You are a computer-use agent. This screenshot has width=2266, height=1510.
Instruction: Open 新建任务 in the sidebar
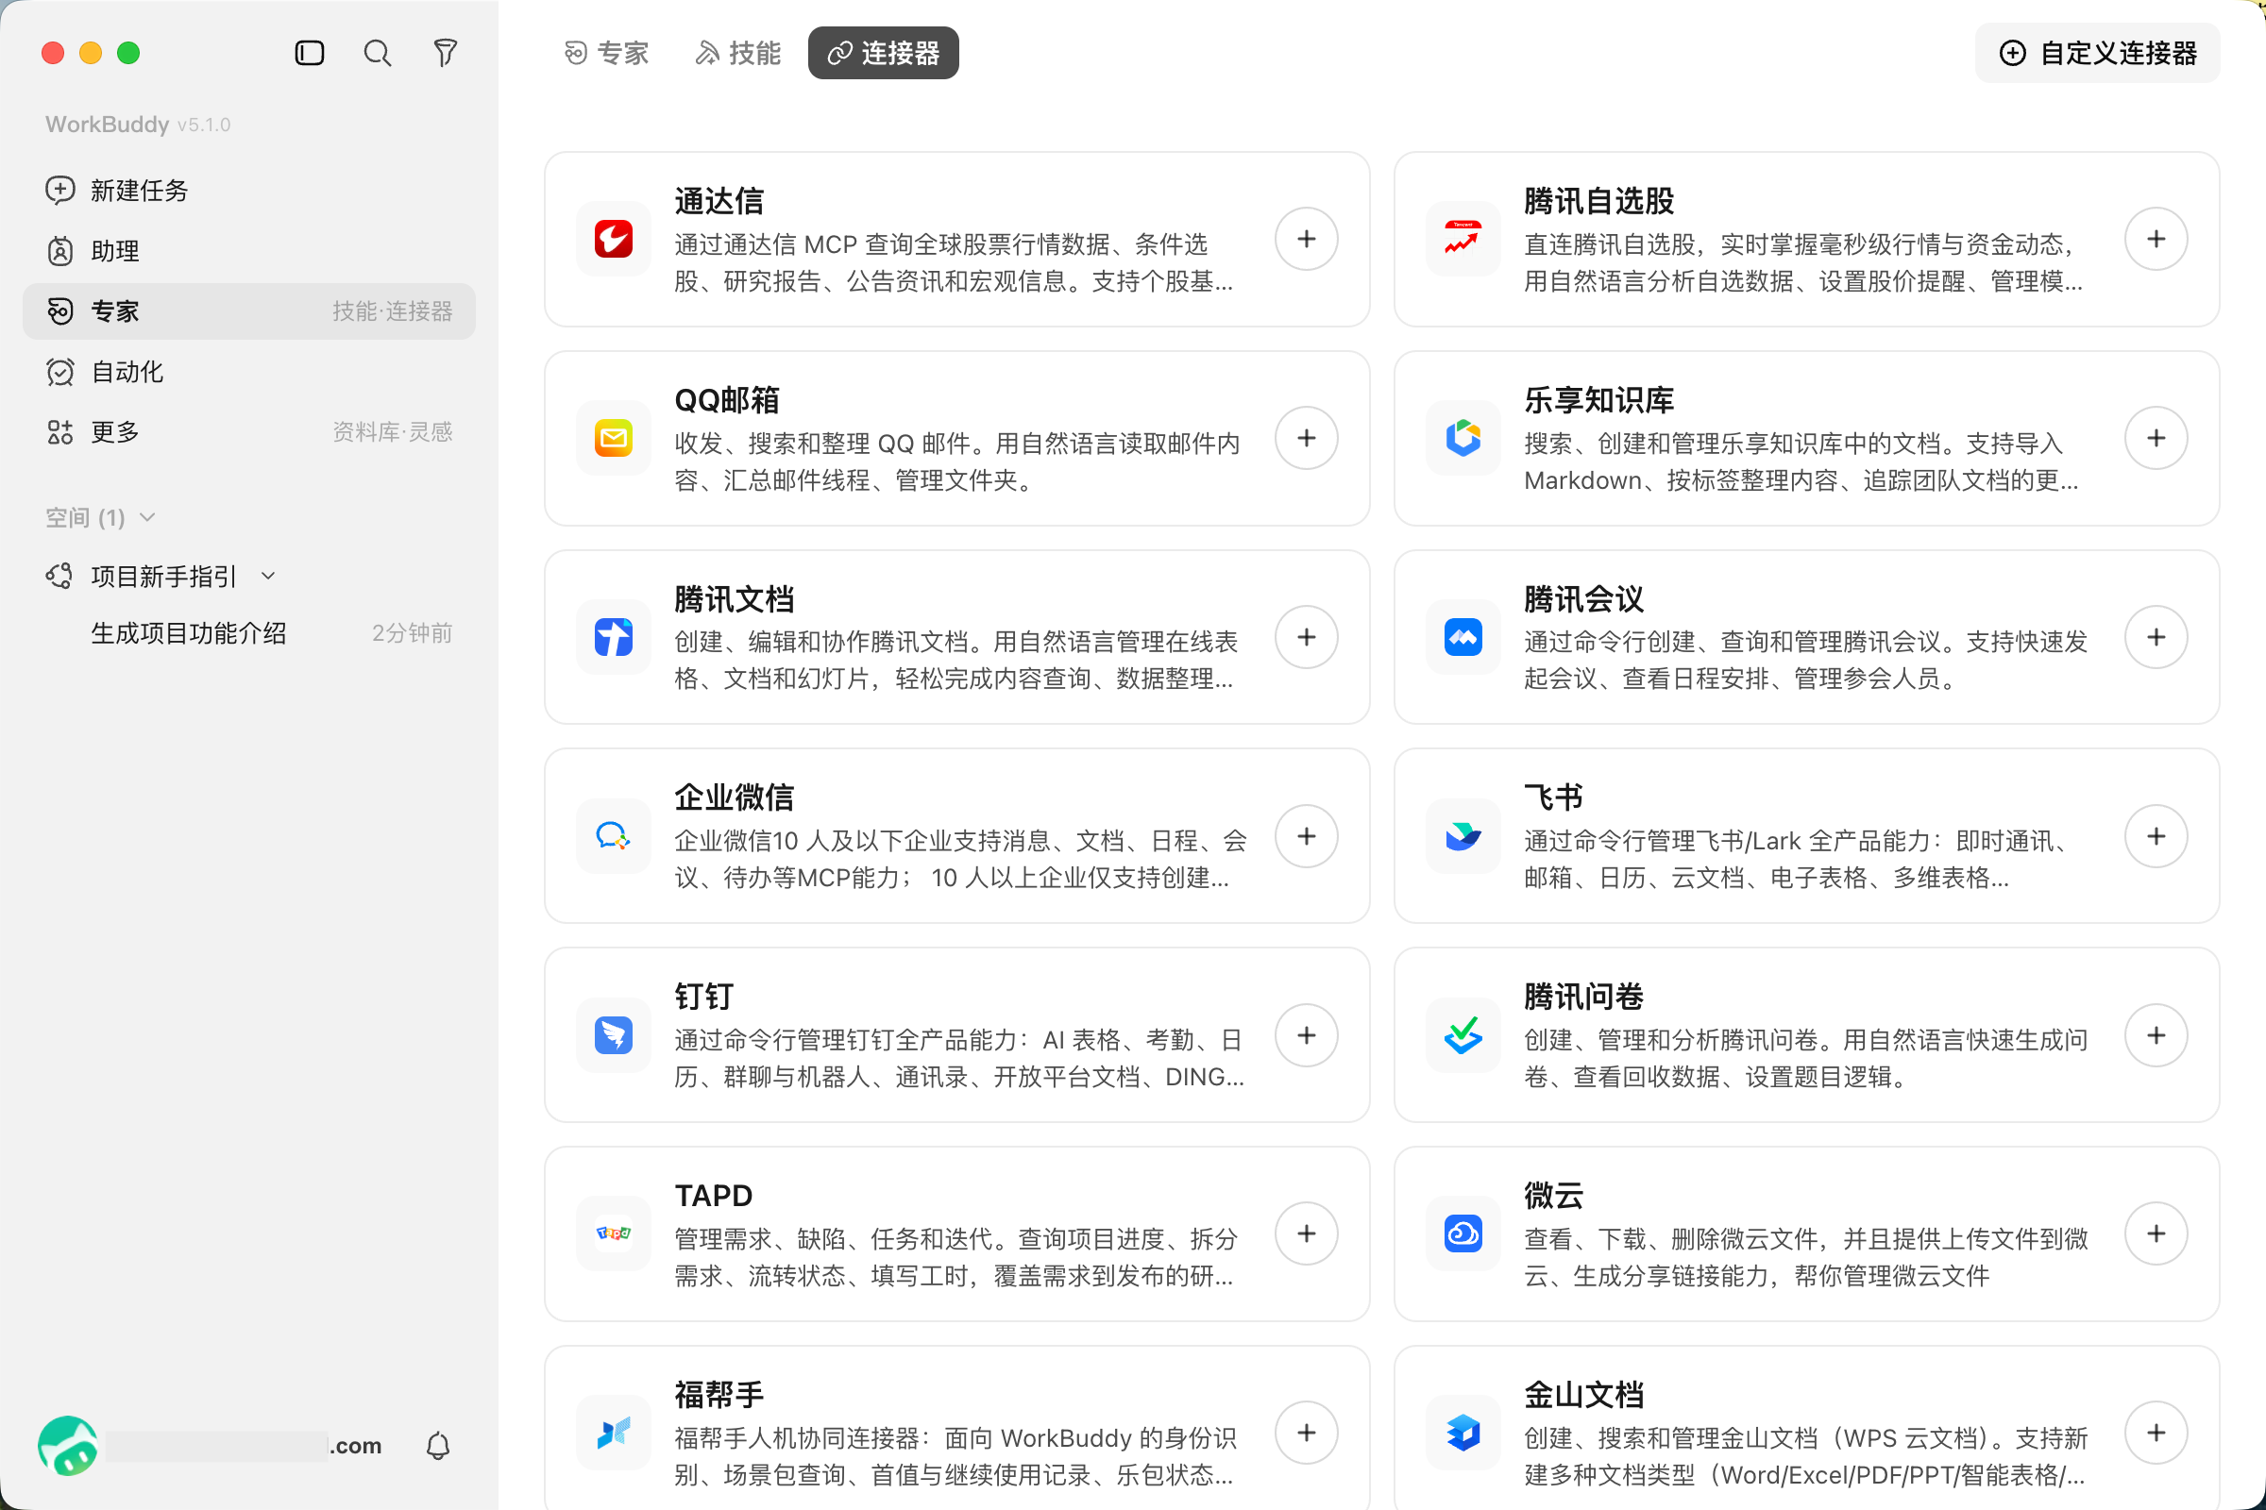click(248, 190)
